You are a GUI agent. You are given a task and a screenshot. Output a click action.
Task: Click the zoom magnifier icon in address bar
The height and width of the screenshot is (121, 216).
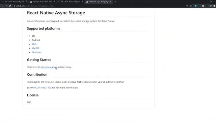pos(187,6)
